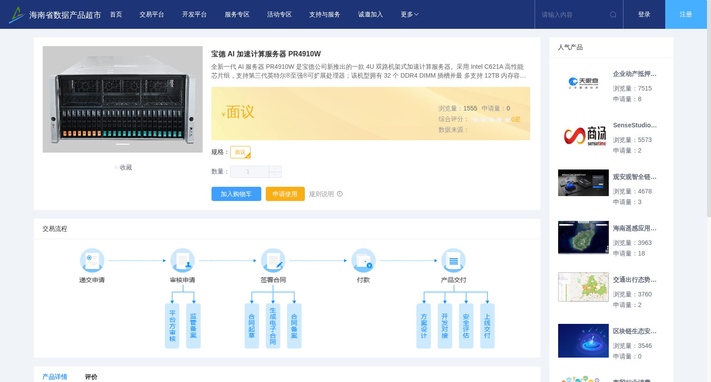Click the 上线交付 sub-step box
The image size is (711, 382).
point(487,326)
